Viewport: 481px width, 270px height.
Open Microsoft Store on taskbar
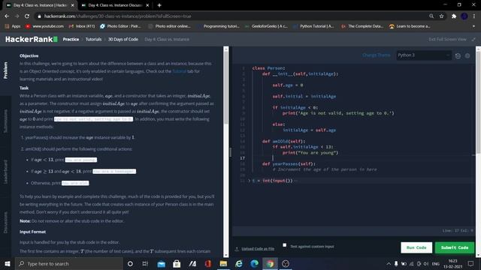(x=177, y=263)
